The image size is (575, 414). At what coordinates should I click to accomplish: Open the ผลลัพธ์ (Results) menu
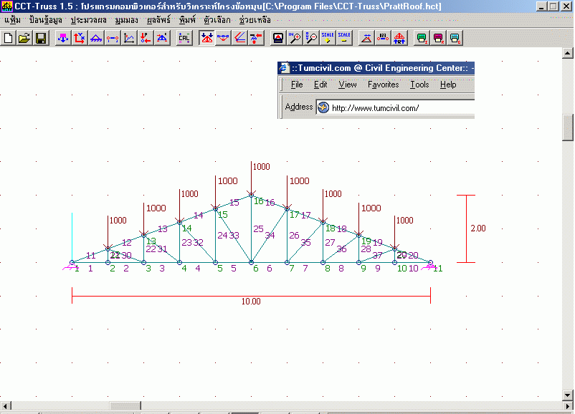pos(158,20)
